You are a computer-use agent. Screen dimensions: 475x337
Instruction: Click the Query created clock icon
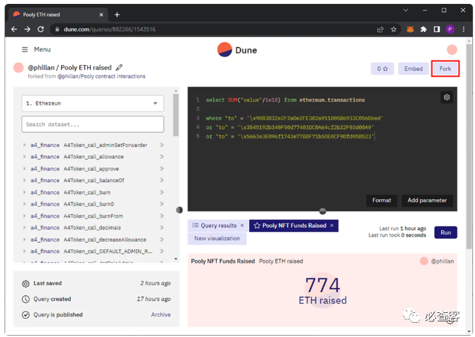(x=26, y=299)
